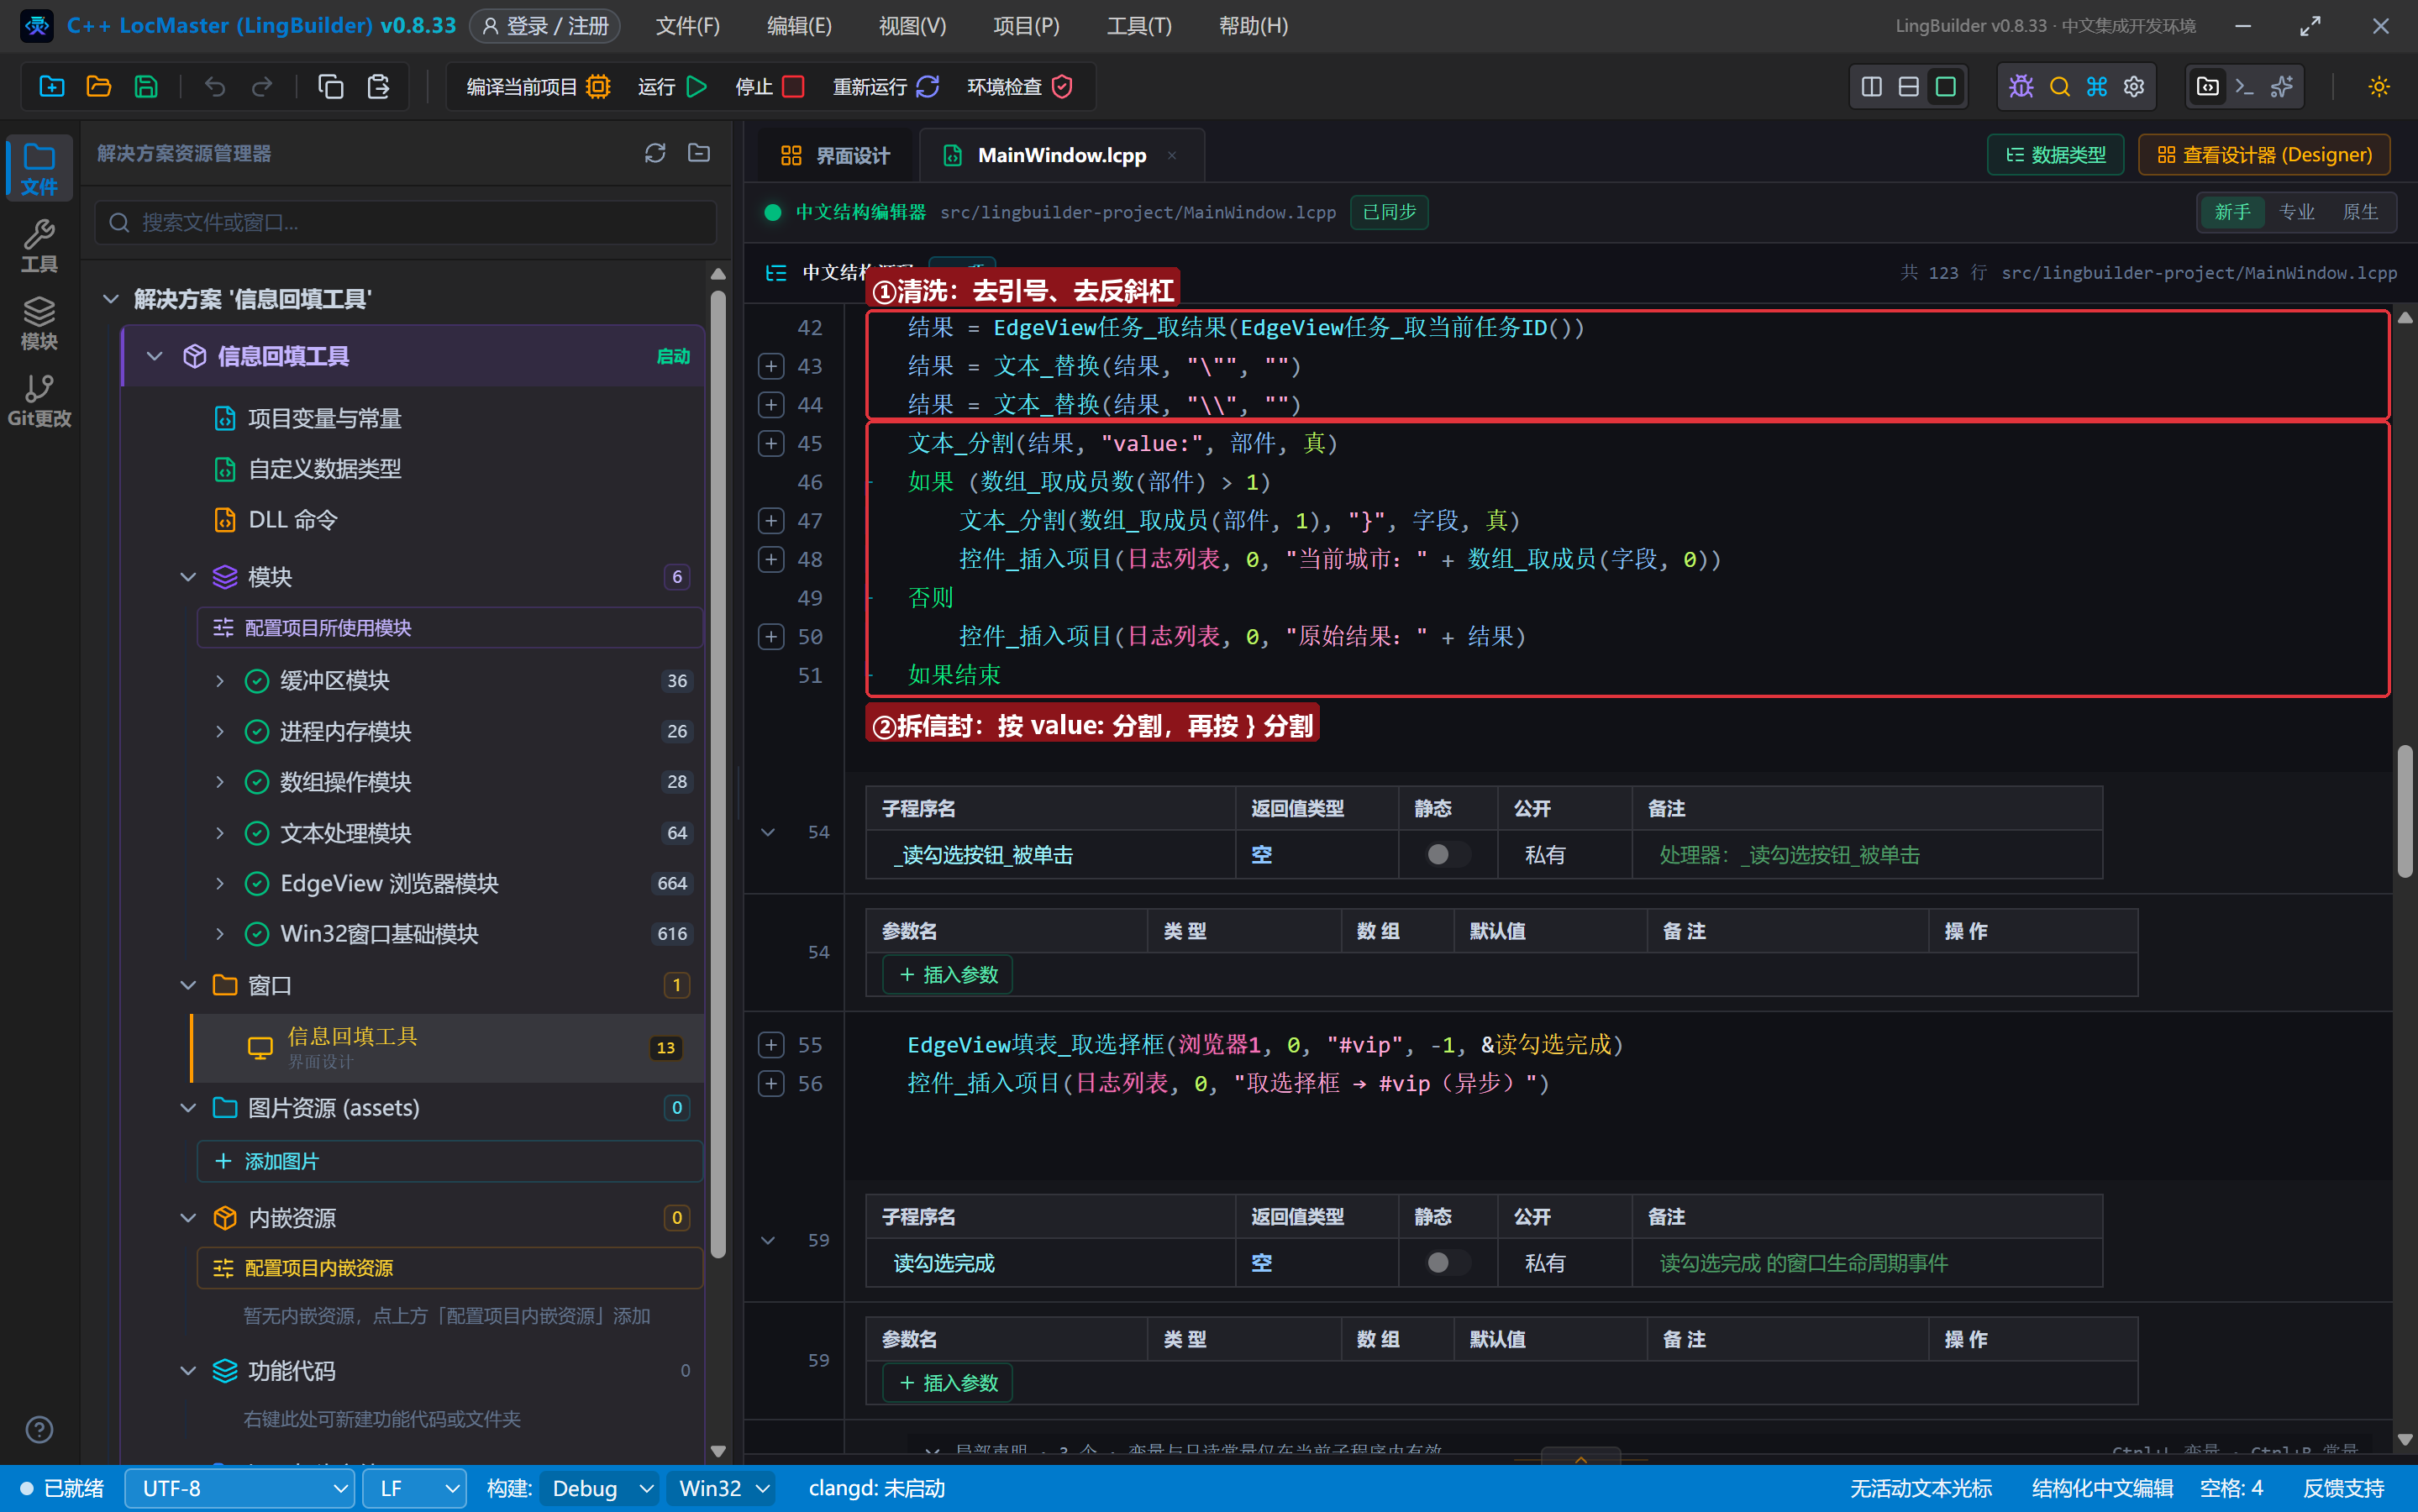This screenshot has height=1512, width=2418.
Task: Toggle static switch for _读勾选按钮_被单击
Action: [x=1446, y=854]
